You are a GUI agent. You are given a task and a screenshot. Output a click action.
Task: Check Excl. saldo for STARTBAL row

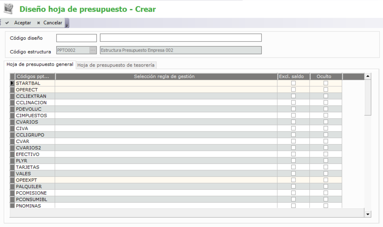293,83
